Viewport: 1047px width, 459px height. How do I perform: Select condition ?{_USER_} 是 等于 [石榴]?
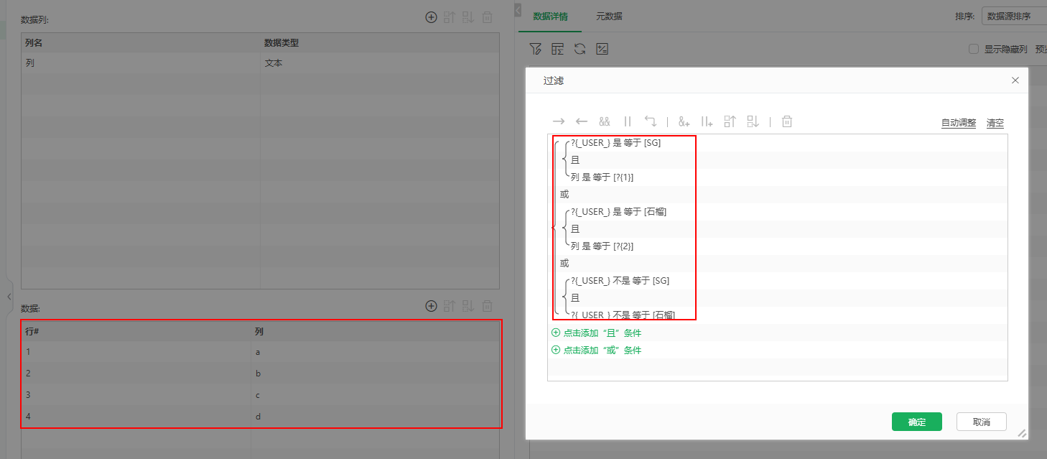[619, 211]
